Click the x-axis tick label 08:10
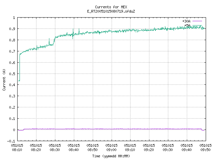The image size is (212, 159). point(17,150)
